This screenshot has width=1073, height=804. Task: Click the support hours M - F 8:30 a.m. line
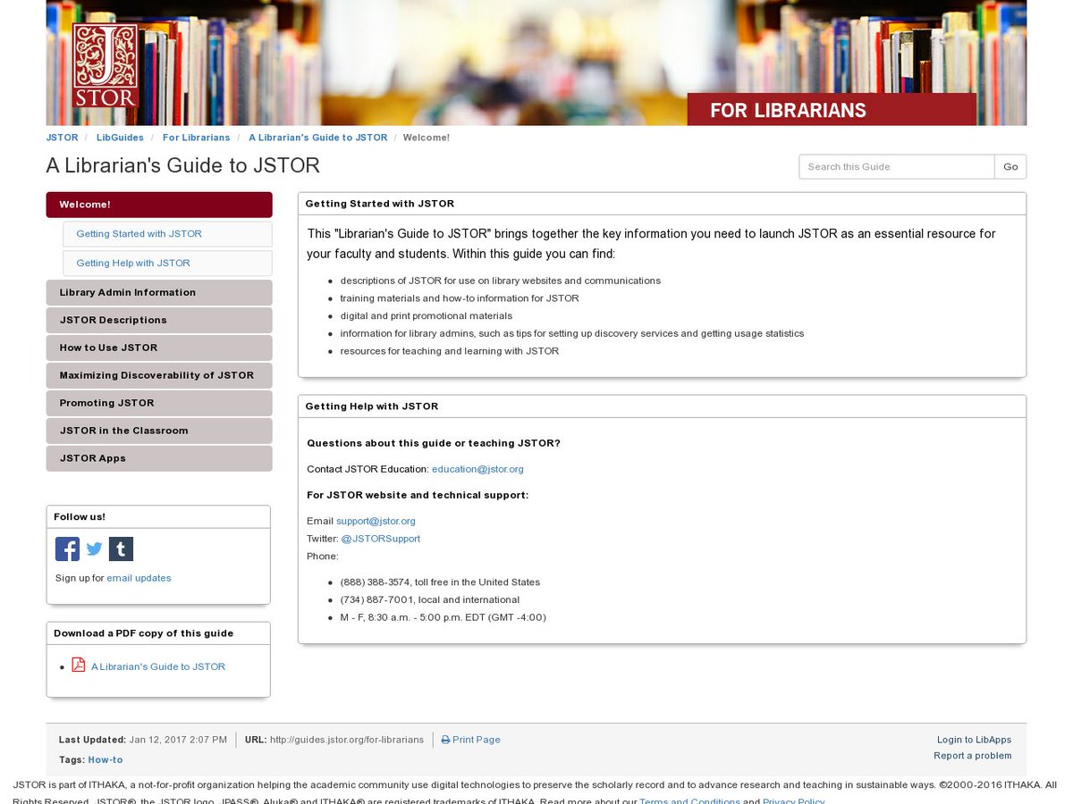coord(443,617)
